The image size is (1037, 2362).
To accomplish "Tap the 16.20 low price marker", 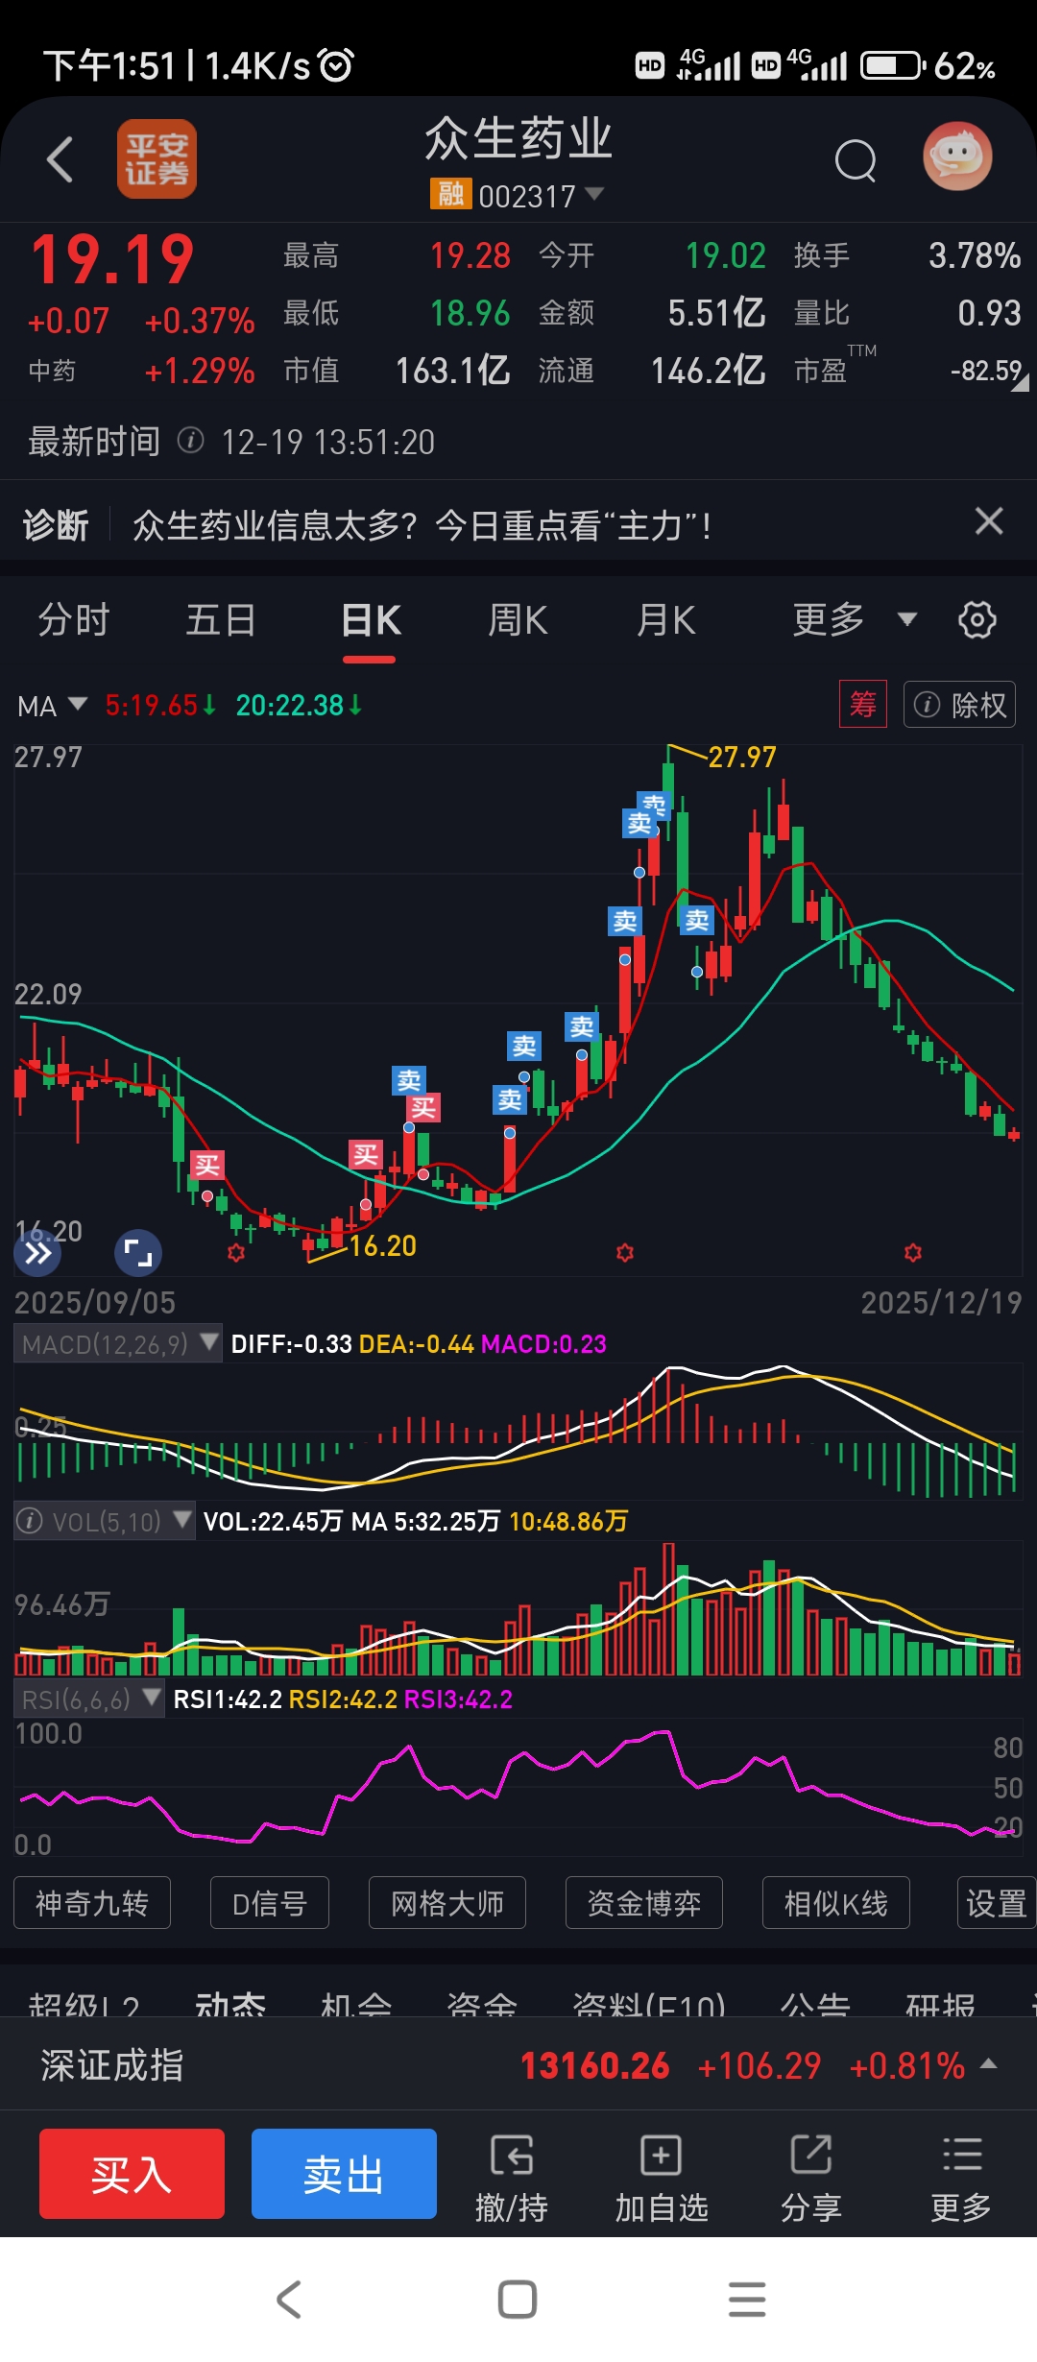I will click(382, 1246).
